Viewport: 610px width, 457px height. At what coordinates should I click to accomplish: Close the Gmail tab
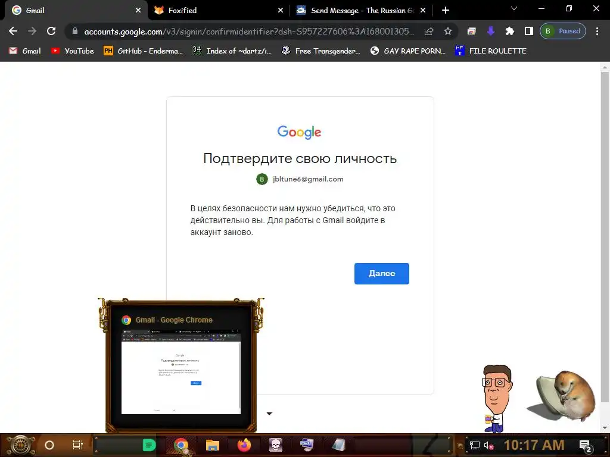(x=138, y=11)
